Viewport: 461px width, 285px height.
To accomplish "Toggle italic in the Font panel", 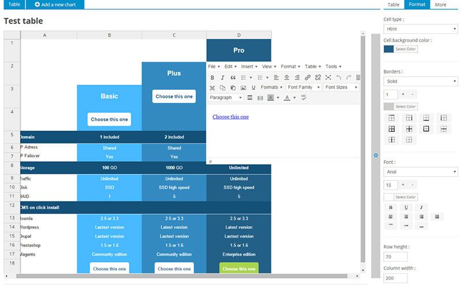I will pyautogui.click(x=421, y=207).
